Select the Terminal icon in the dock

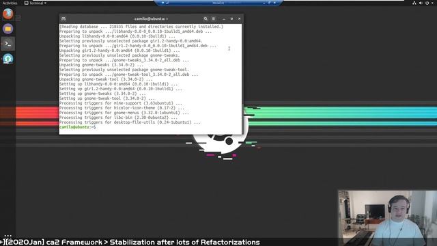click(8, 44)
